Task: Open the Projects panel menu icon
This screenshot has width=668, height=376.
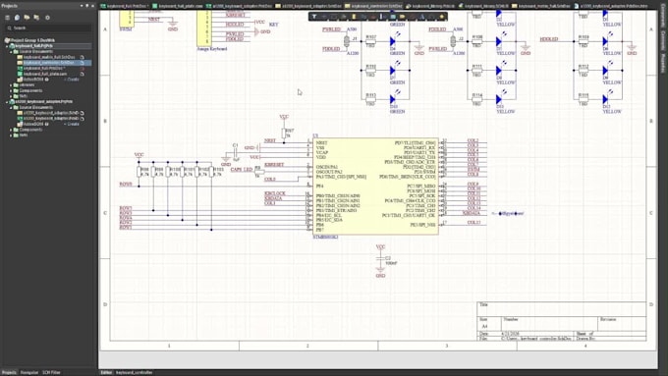Action: (7, 18)
